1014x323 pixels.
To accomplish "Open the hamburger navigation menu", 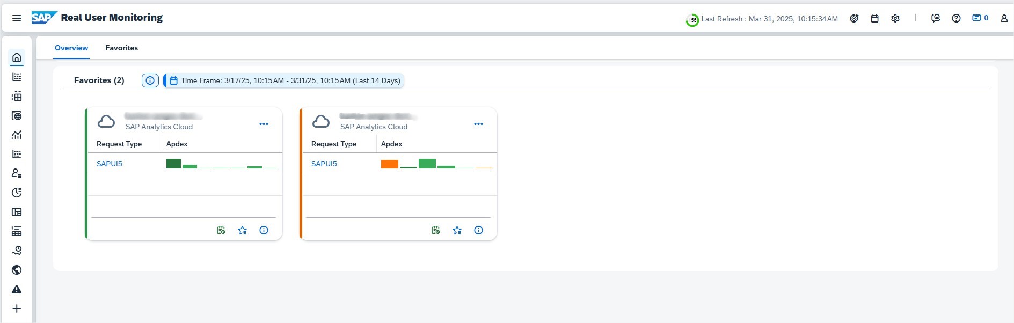I will 17,18.
